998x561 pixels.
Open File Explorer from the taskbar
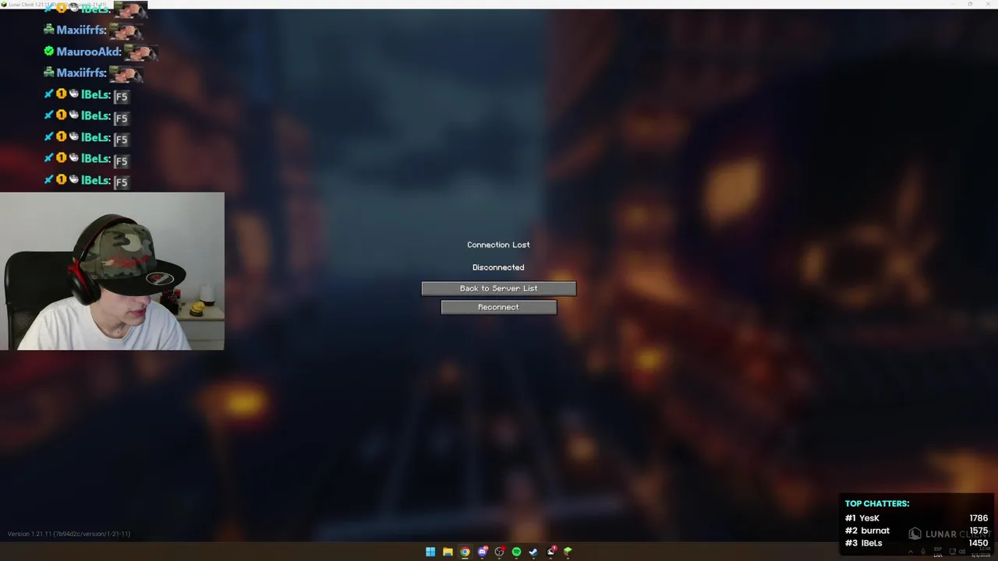[x=448, y=552]
